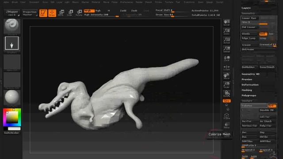
Task: Open the Document menu
Action: pos(34,2)
